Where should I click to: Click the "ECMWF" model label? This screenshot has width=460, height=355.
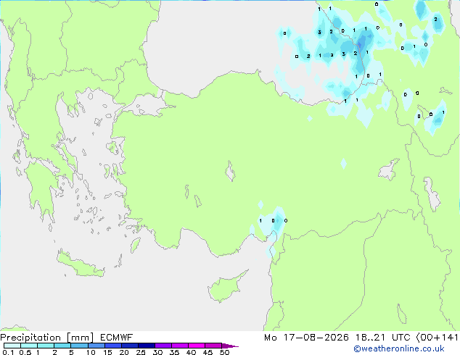117,338
